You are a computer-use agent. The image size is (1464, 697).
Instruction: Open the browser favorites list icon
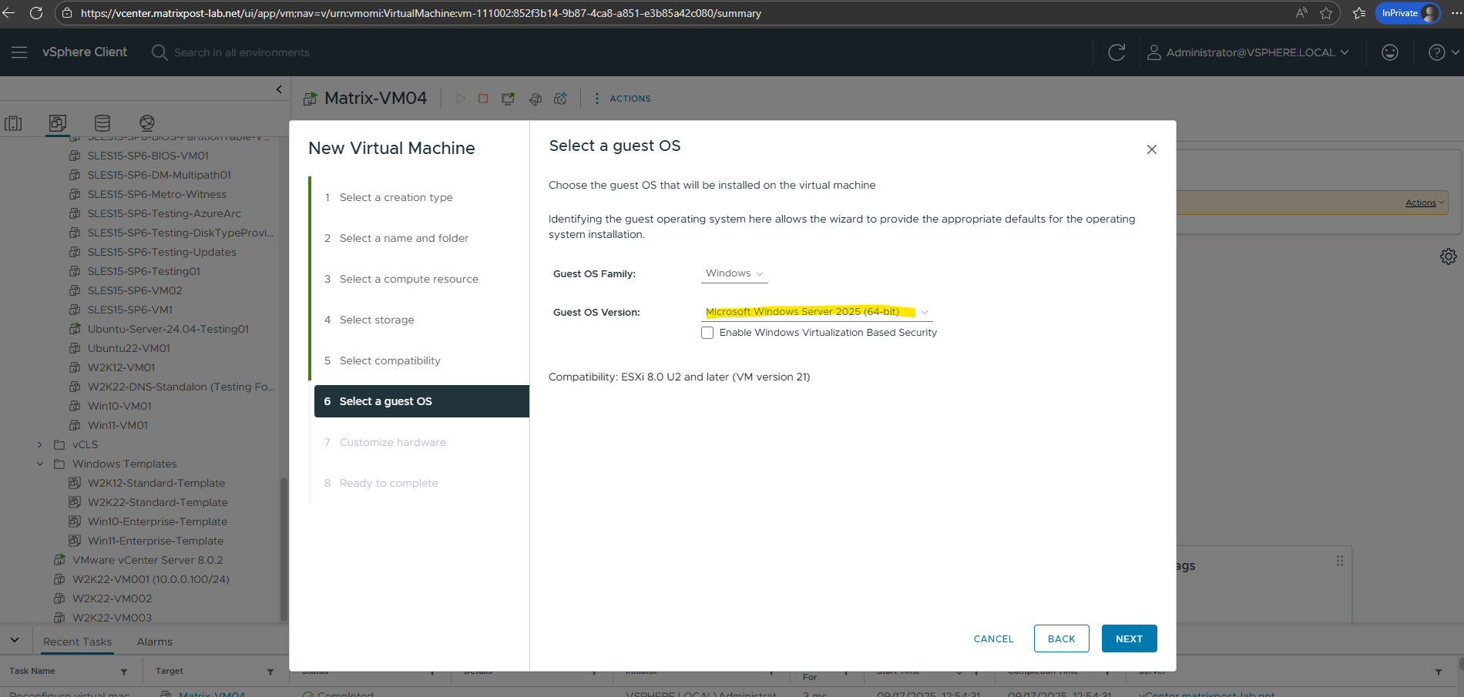pos(1359,13)
